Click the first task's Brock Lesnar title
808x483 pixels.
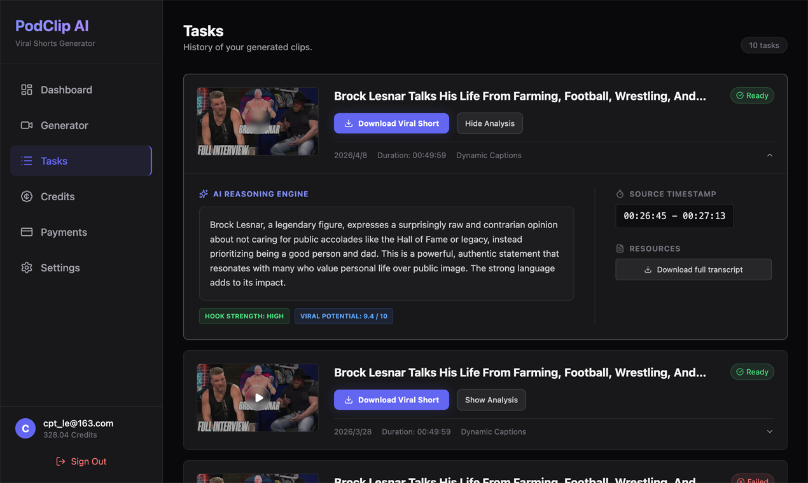coord(520,96)
